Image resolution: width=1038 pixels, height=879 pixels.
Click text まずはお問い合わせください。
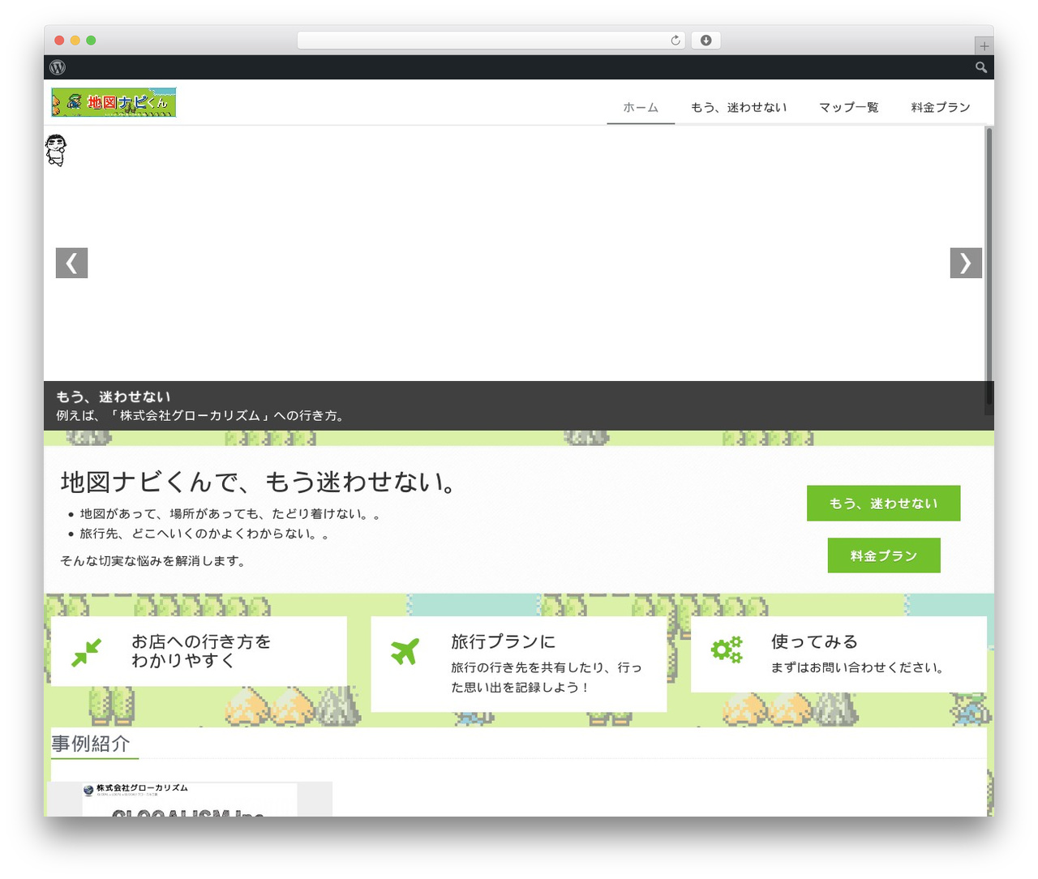pos(860,667)
